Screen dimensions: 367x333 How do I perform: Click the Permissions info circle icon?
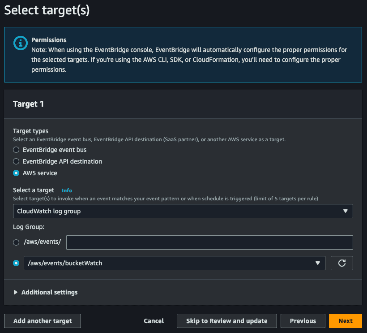point(20,43)
